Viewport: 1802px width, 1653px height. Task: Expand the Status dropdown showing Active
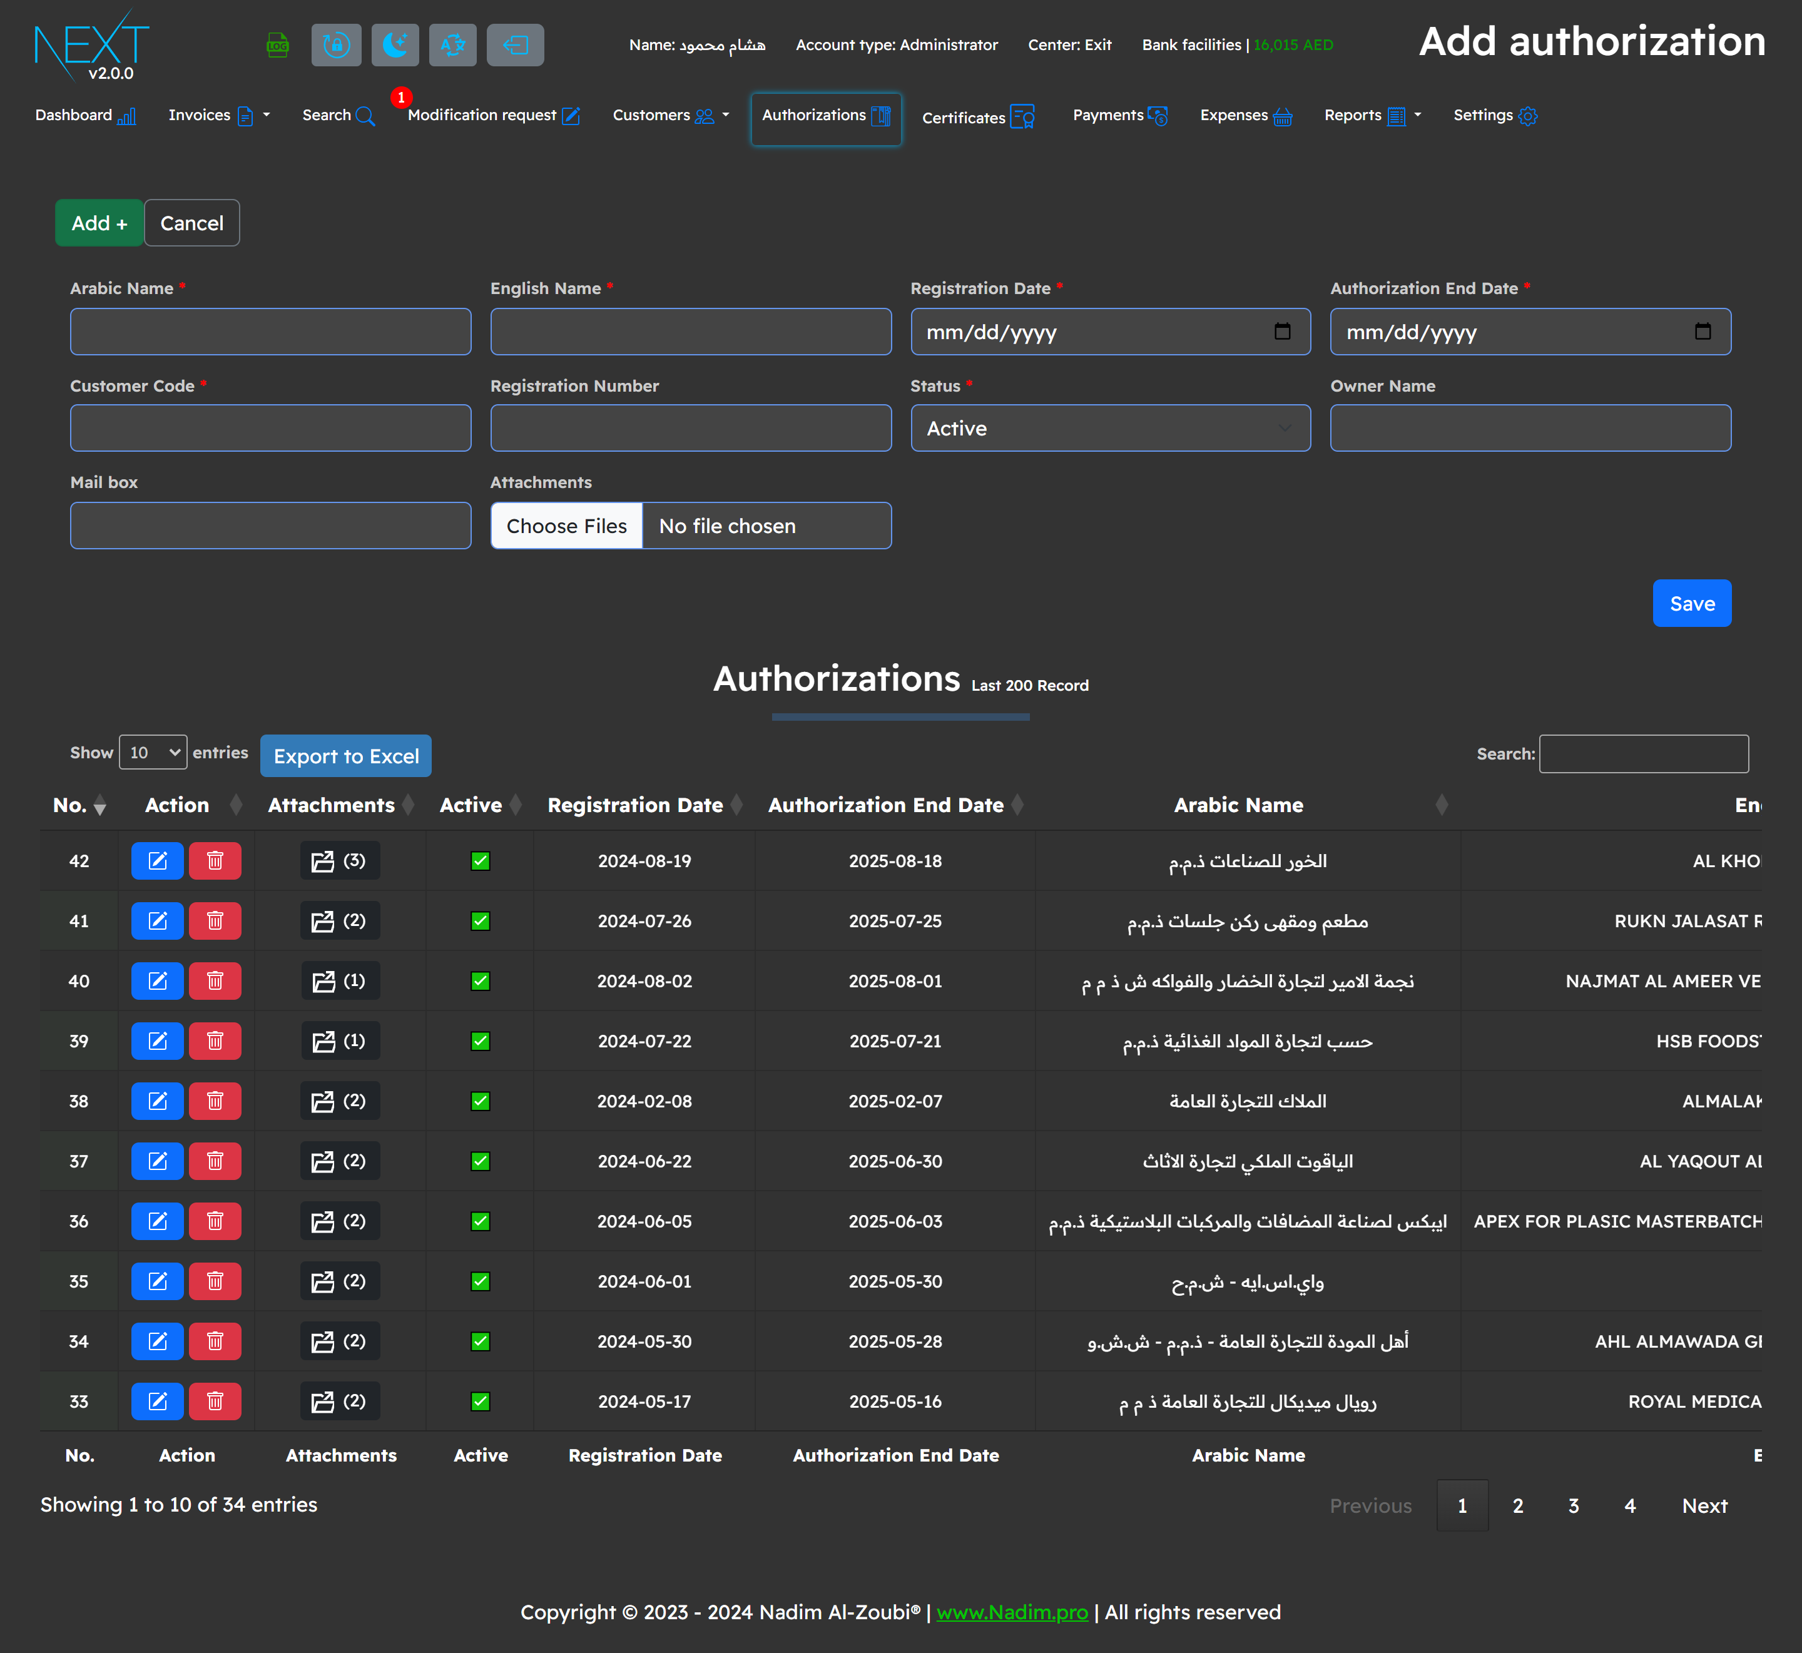tap(1110, 429)
